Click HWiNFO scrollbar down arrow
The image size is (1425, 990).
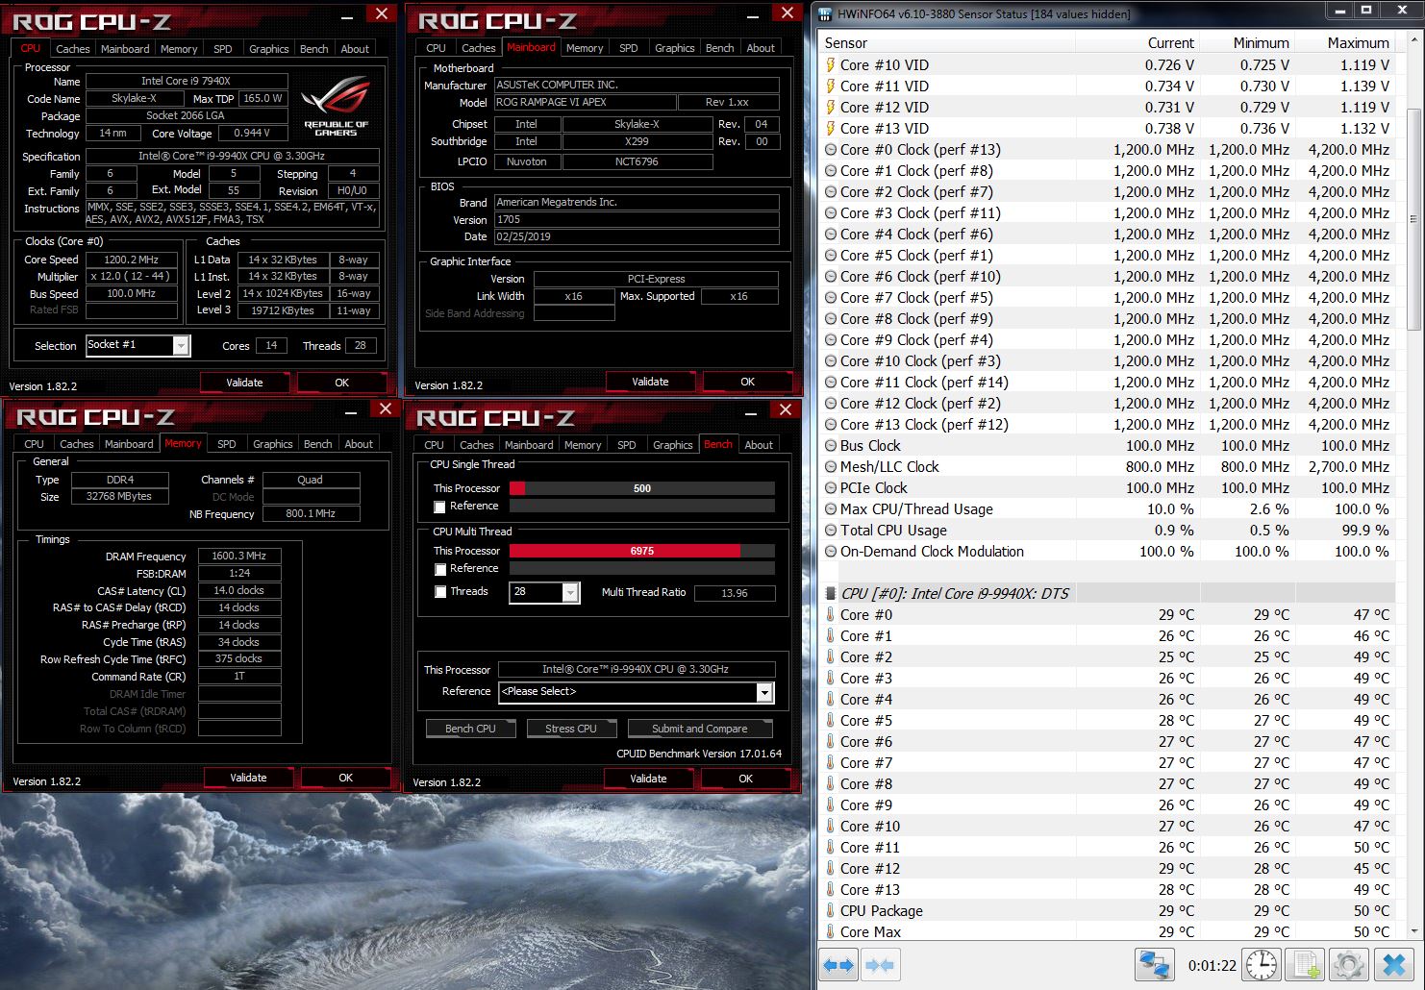1413,931
